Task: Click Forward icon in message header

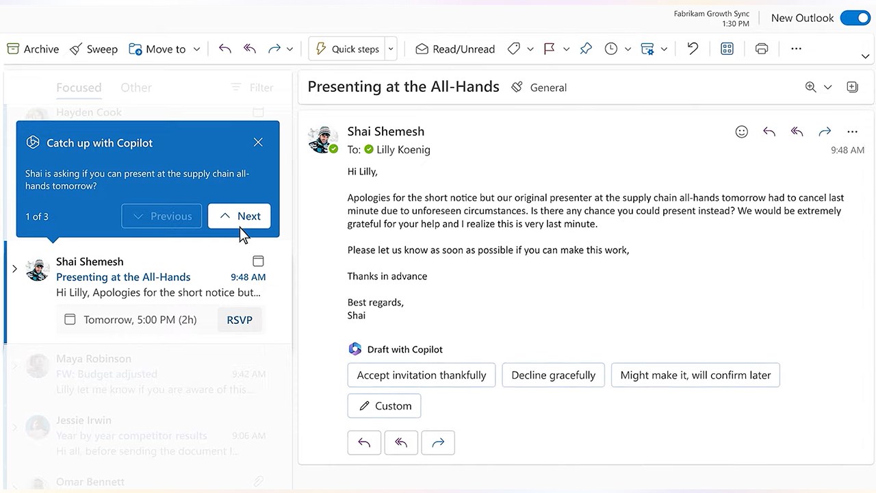Action: 825,131
